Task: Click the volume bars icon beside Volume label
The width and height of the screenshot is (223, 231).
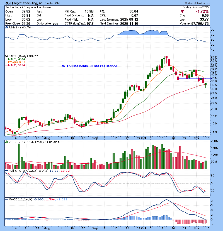Action: [x=6, y=142]
